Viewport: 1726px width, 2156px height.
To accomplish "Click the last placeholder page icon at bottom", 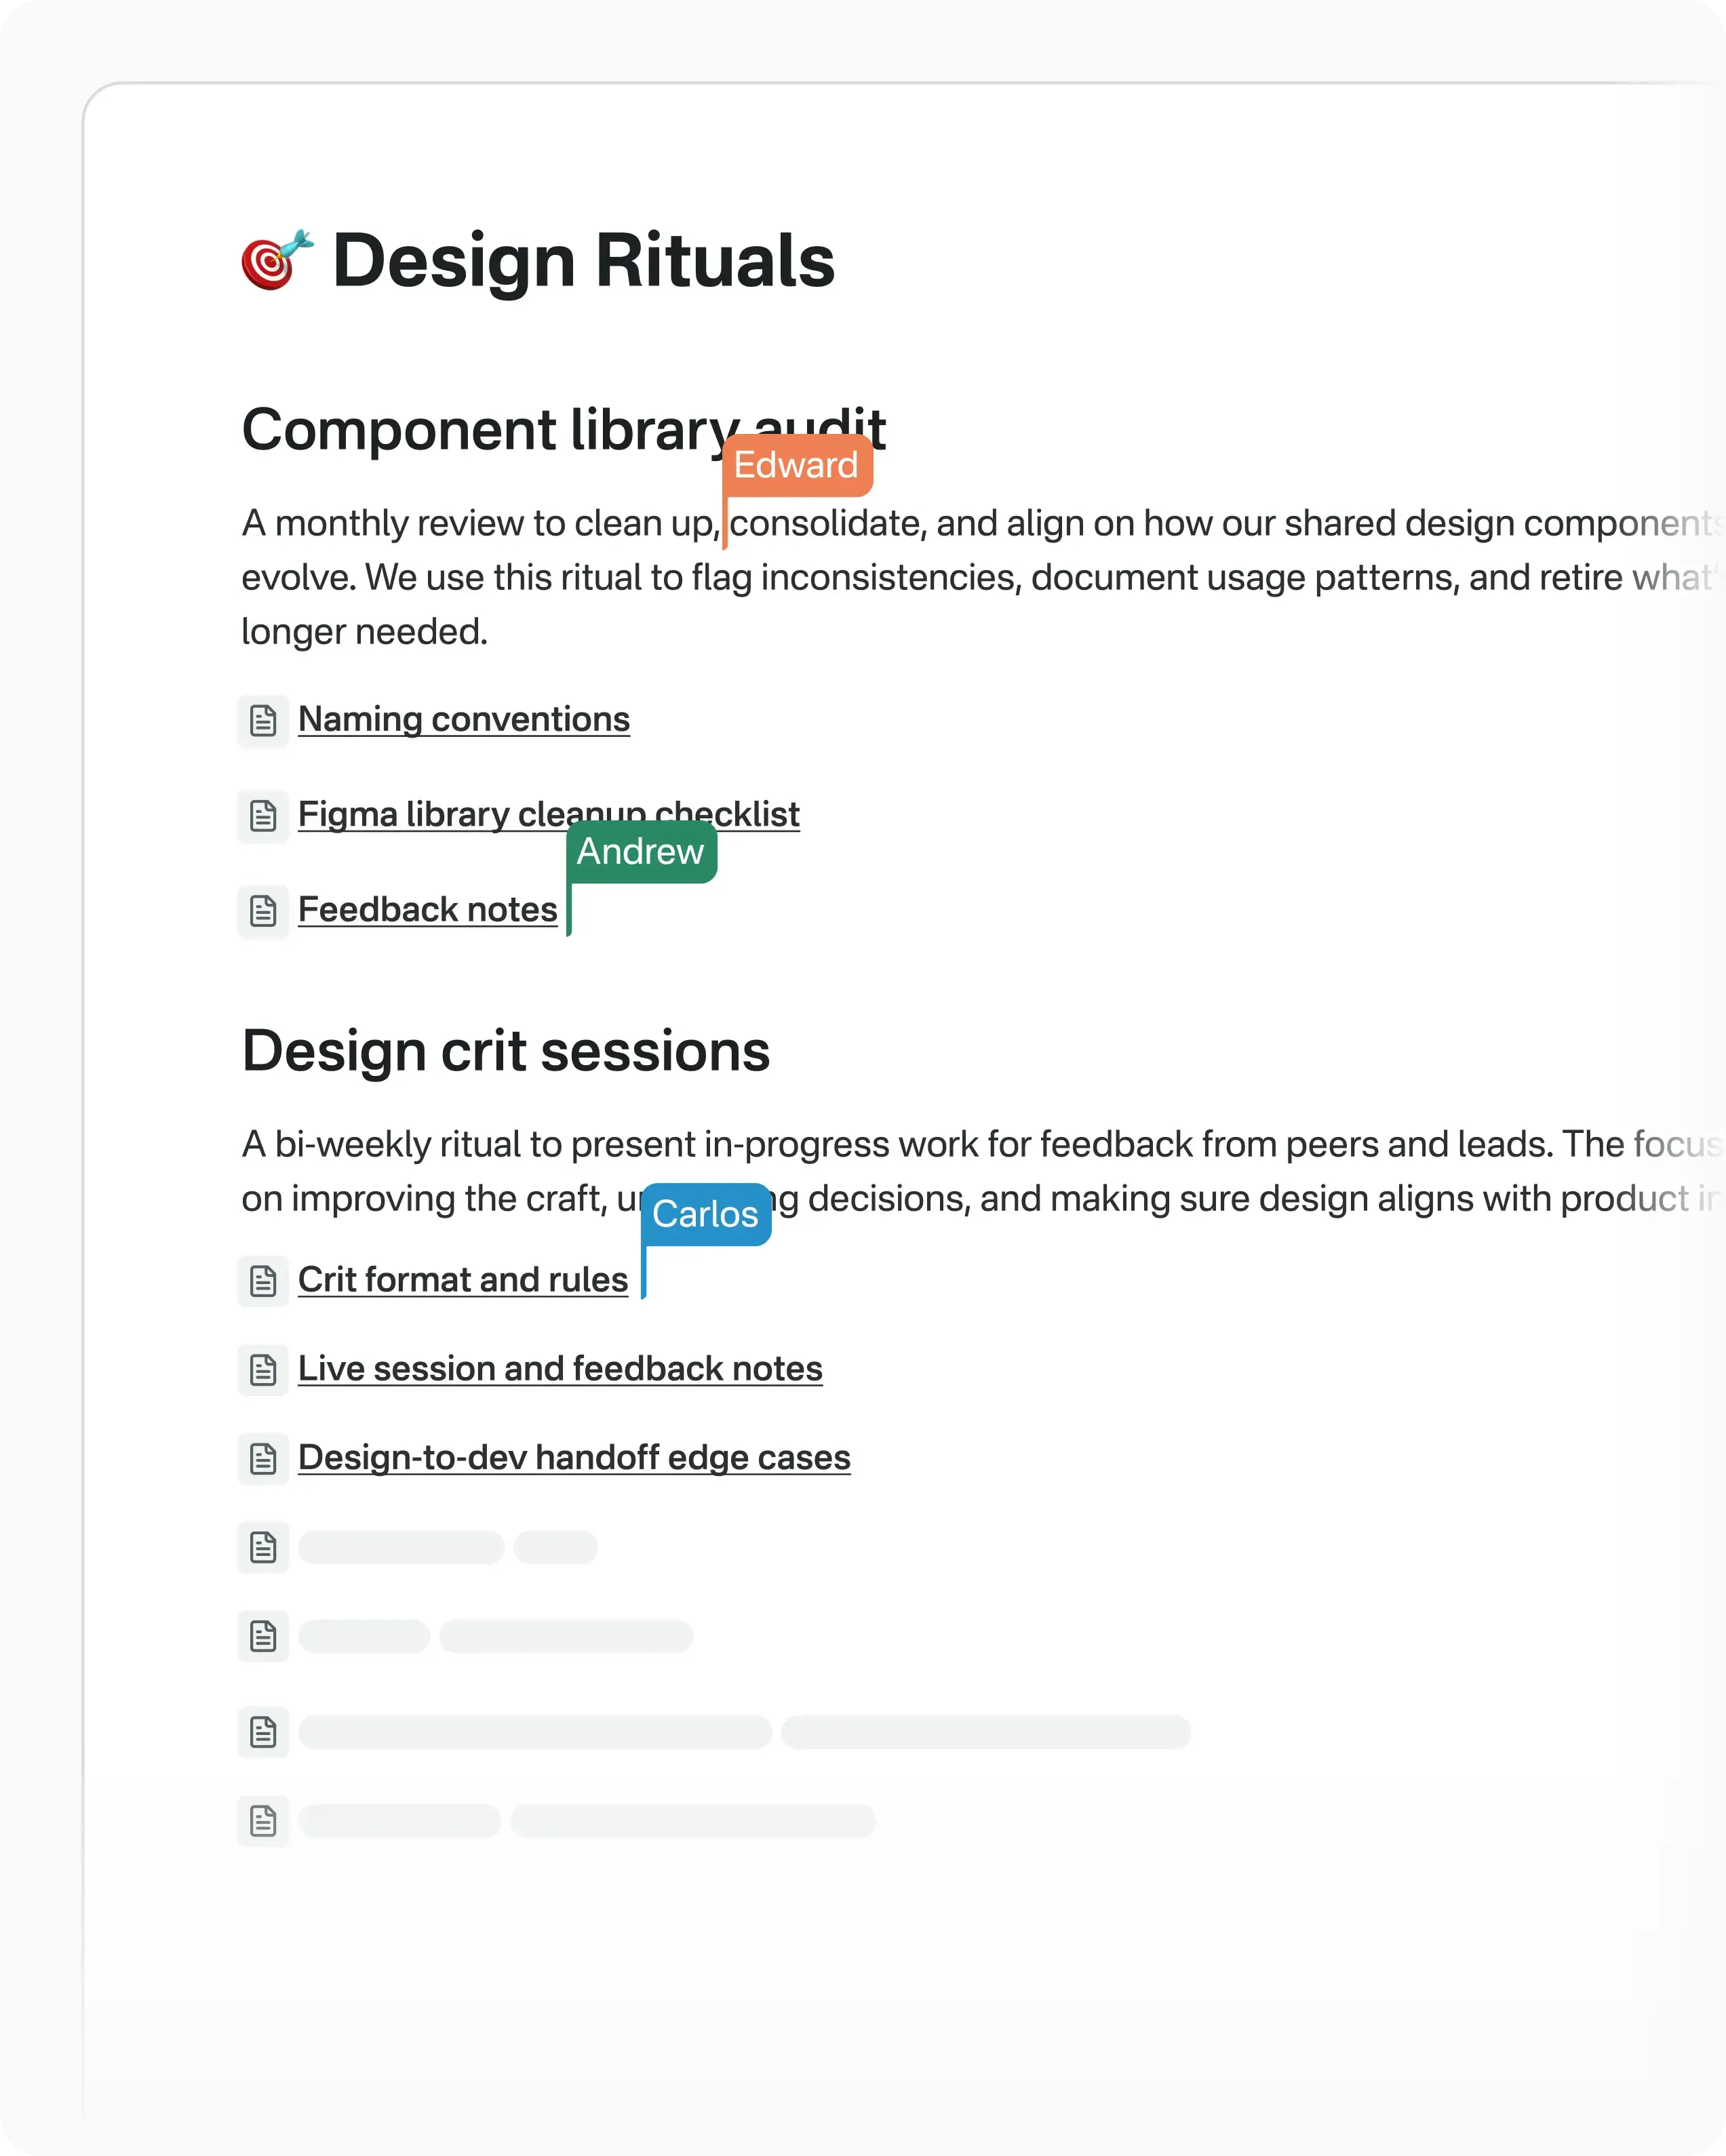I will 263,1820.
